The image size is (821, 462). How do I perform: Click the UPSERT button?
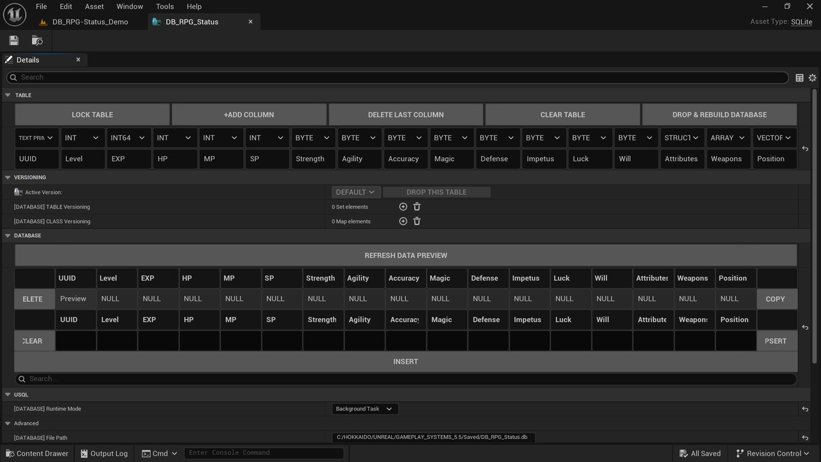[777, 341]
